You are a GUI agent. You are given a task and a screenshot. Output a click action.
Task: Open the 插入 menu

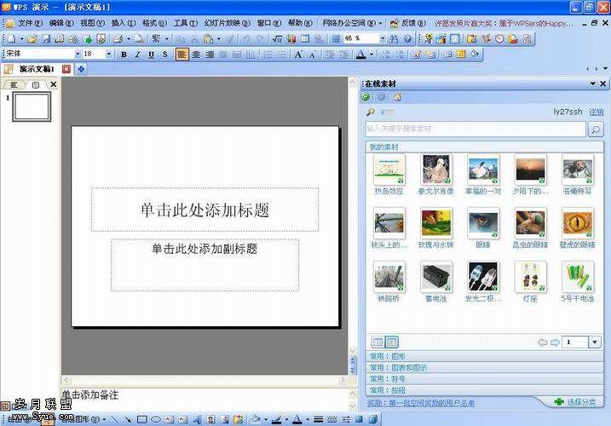tap(123, 23)
